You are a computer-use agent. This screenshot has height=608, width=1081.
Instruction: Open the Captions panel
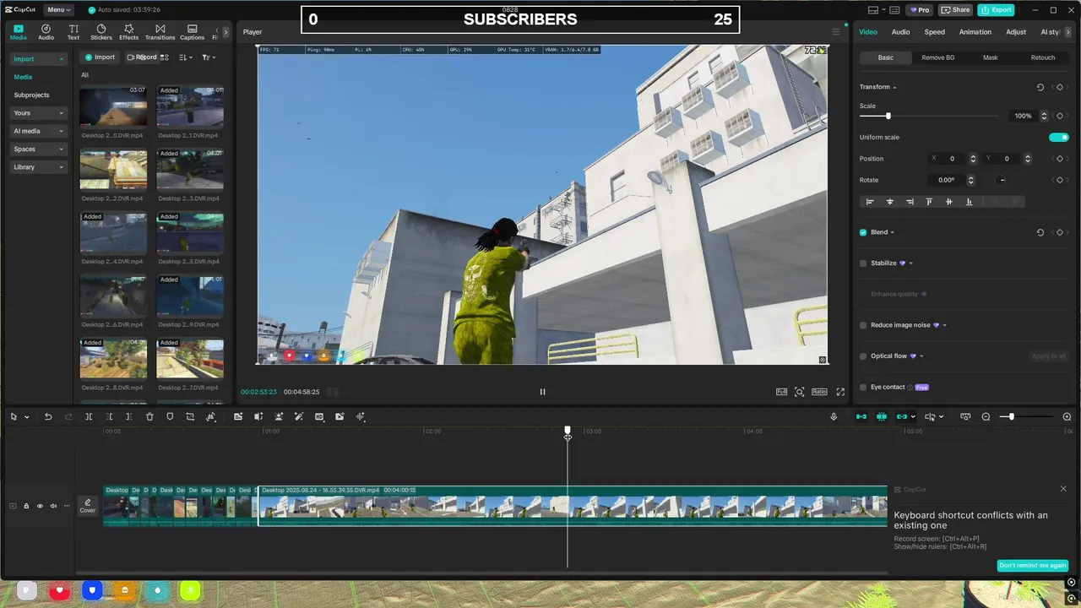192,32
